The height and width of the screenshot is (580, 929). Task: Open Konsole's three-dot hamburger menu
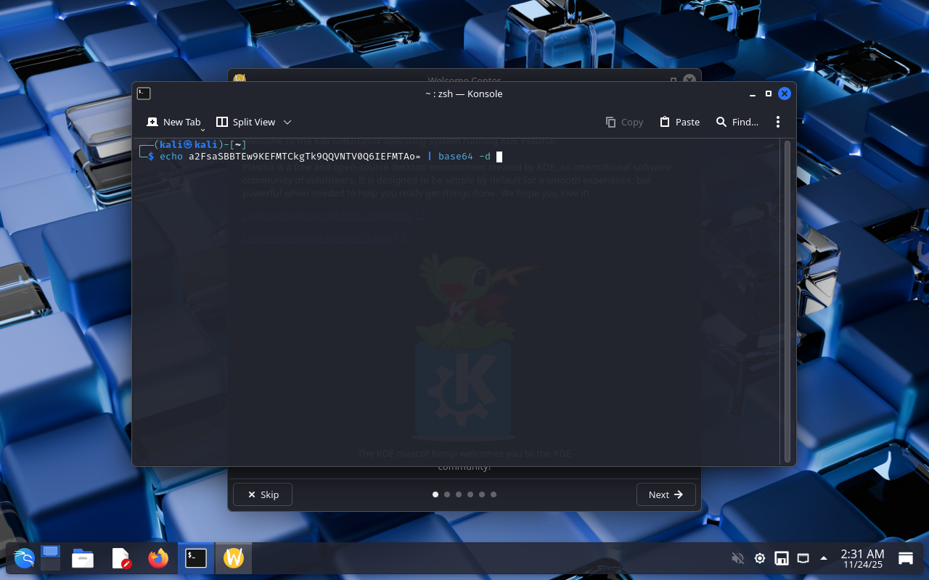click(x=778, y=122)
